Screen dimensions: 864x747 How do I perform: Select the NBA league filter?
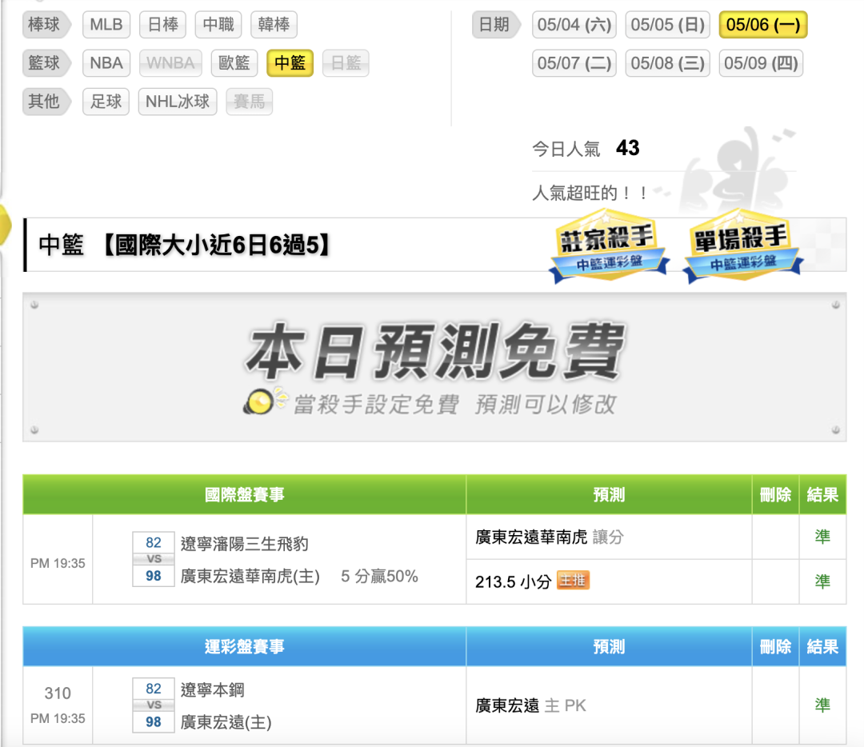pyautogui.click(x=106, y=63)
